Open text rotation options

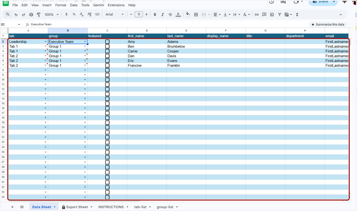246,14
